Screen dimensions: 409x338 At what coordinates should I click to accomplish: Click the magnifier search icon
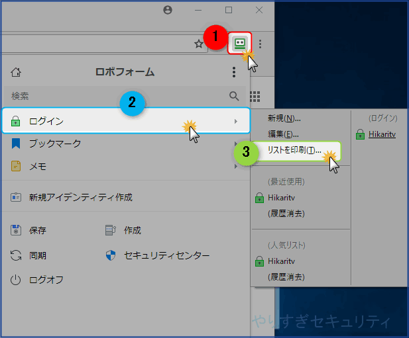pos(234,96)
